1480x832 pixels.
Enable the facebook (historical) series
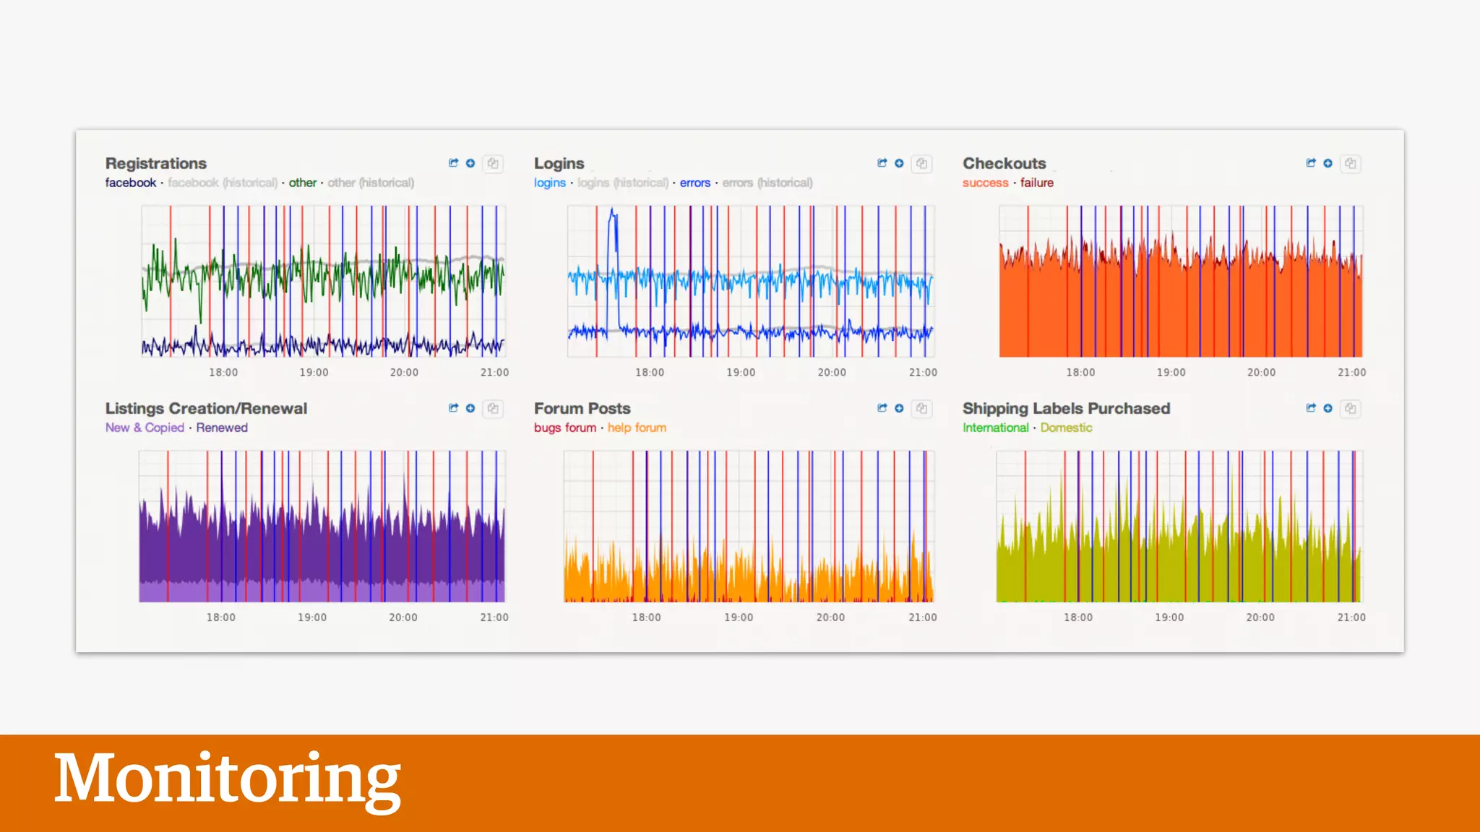[222, 183]
